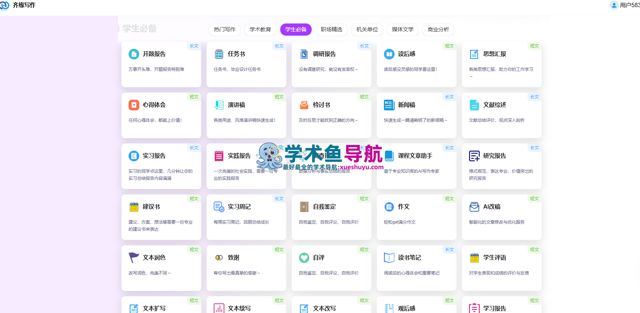Click the 思想汇报 edit icon
Image resolution: width=640 pixels, height=313 pixels.
pos(474,54)
